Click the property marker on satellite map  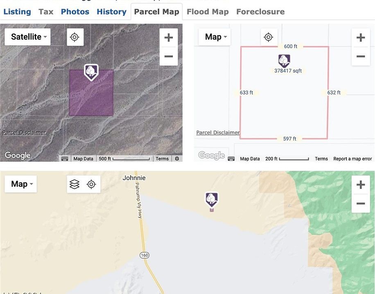tap(91, 72)
